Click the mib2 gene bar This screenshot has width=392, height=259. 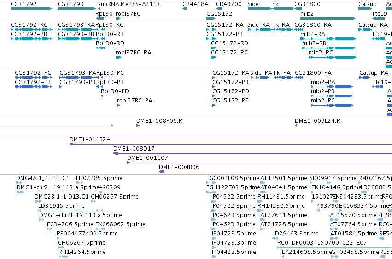click(x=328, y=18)
